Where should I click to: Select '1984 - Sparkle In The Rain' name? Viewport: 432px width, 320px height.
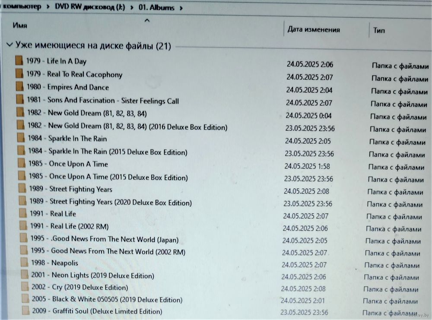coord(67,138)
